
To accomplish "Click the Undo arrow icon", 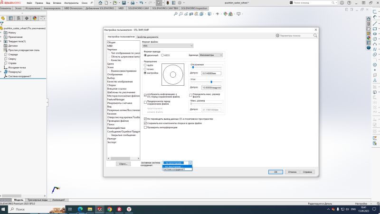I will click(141, 3).
